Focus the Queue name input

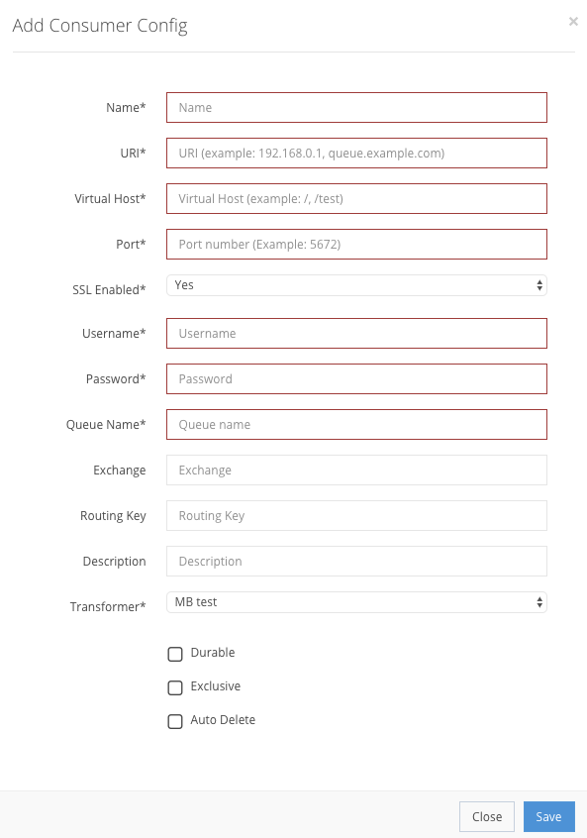[x=356, y=424]
